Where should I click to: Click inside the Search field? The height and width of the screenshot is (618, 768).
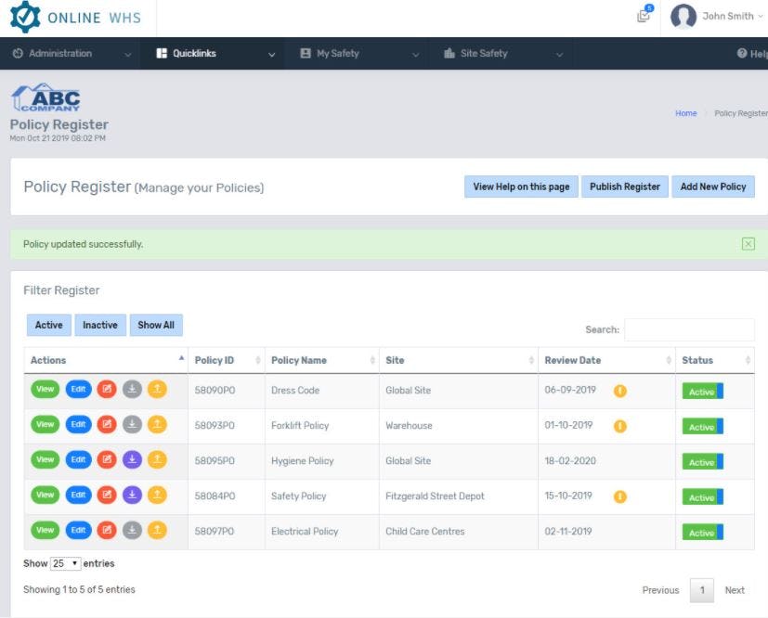click(692, 328)
